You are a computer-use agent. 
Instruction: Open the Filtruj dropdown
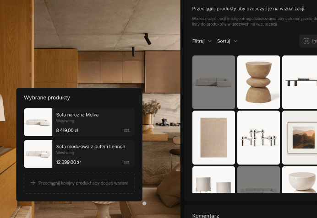(x=202, y=41)
